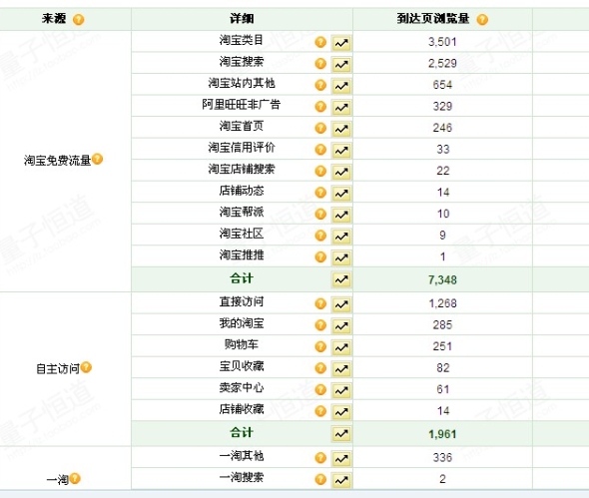589x498 pixels.
Task: Click the total value 1,961
Action: coord(442,434)
